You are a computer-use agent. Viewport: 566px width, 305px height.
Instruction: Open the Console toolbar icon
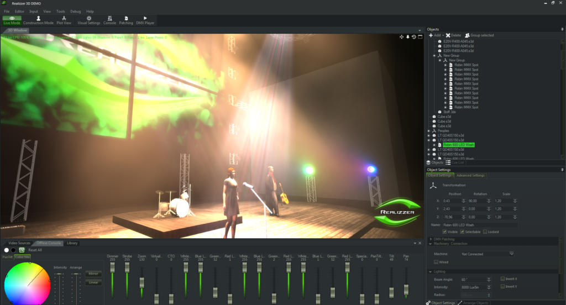click(x=109, y=20)
